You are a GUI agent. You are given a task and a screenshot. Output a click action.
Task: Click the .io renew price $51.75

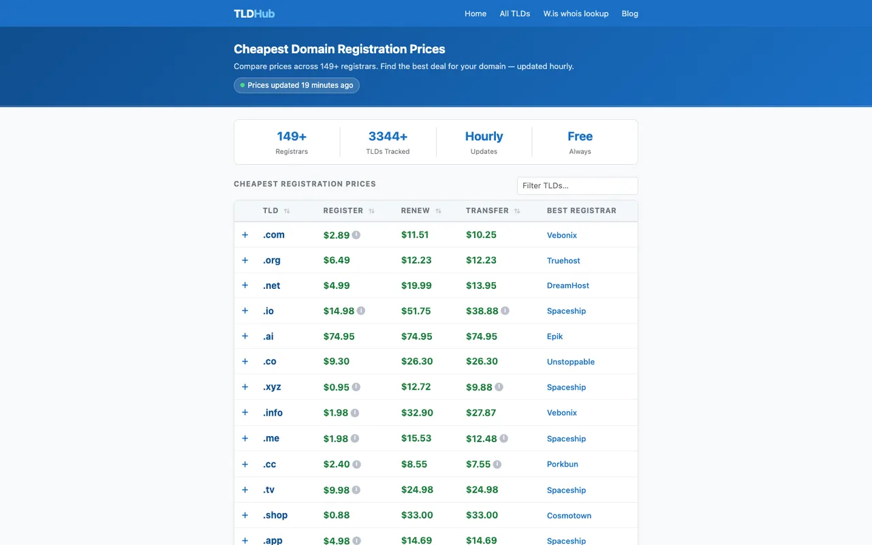pos(416,311)
